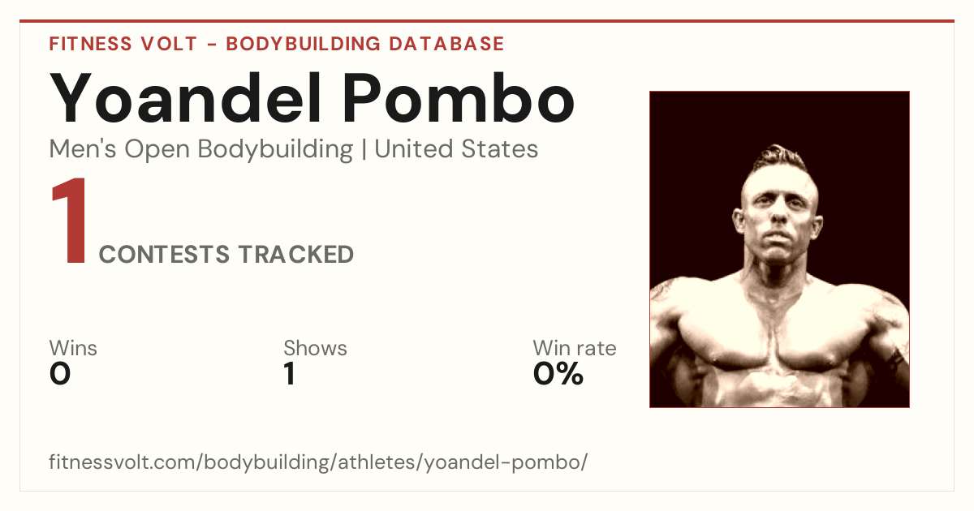This screenshot has width=974, height=511.
Task: Click the 0% win rate value
Action: (x=558, y=374)
